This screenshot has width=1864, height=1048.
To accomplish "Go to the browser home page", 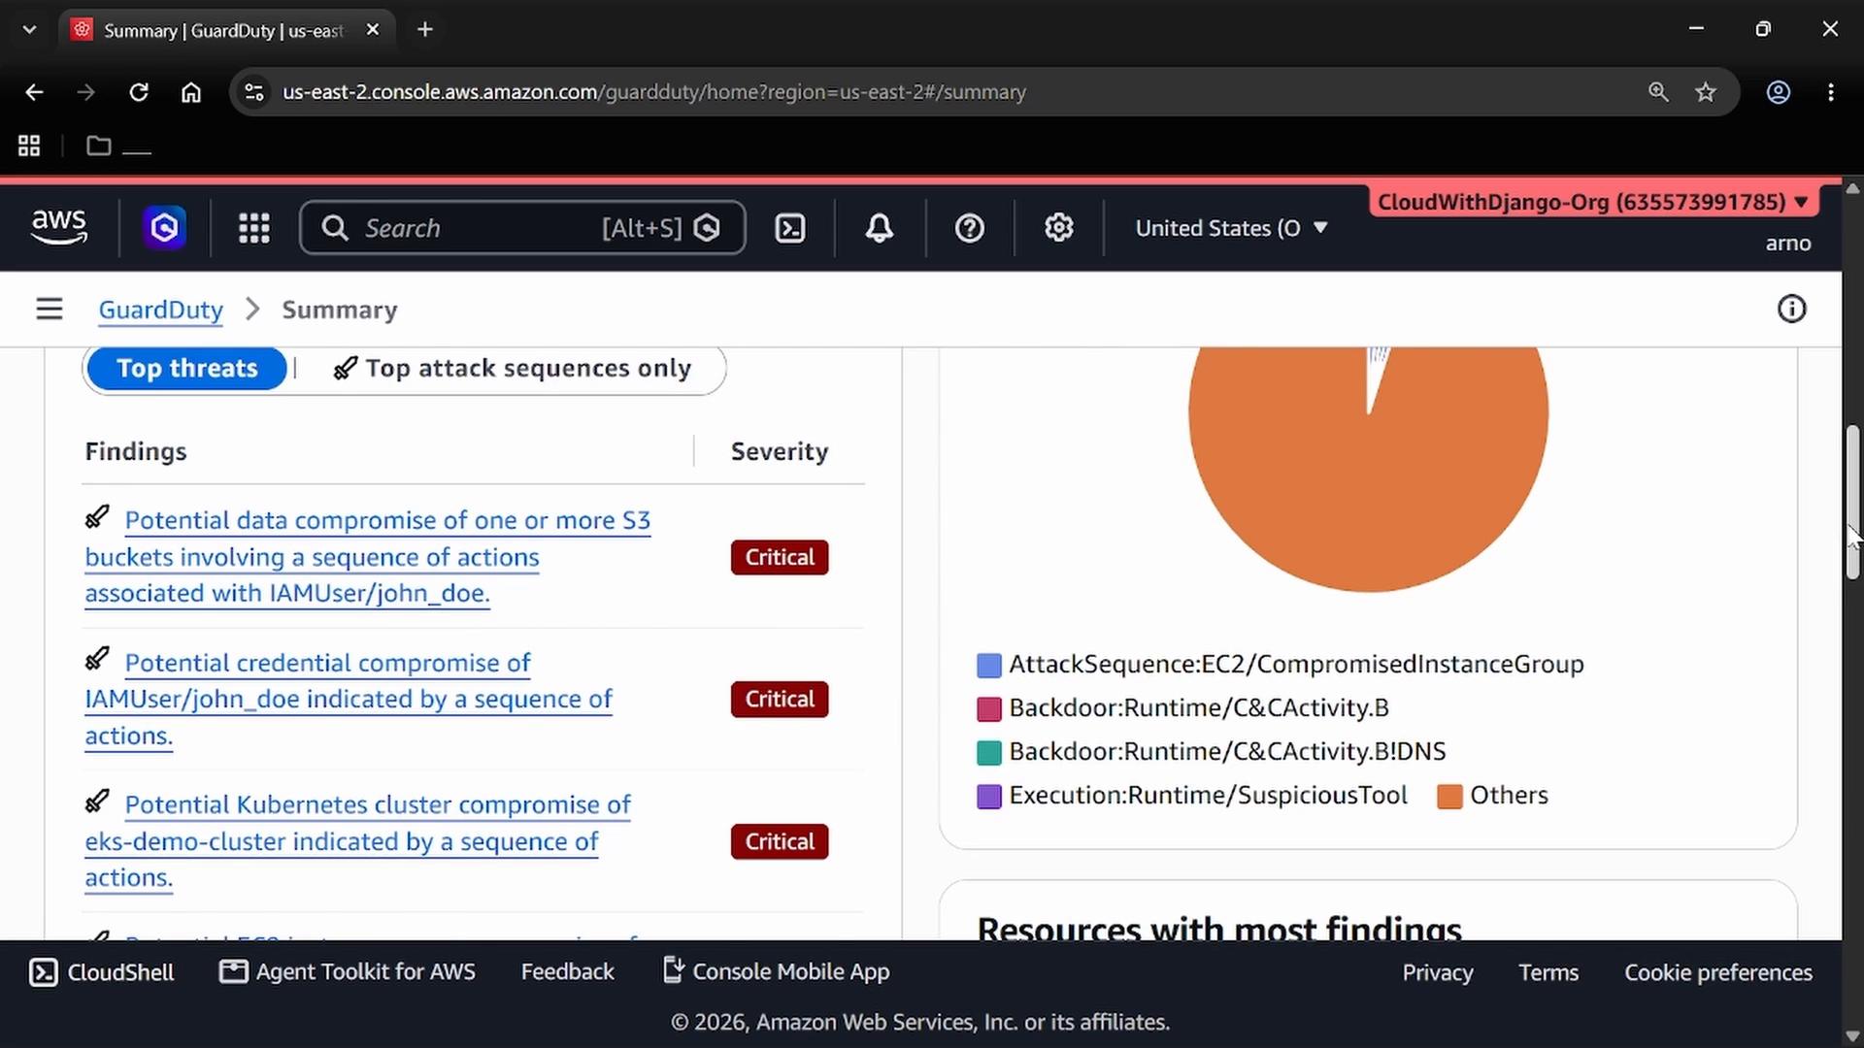I will pos(191,92).
